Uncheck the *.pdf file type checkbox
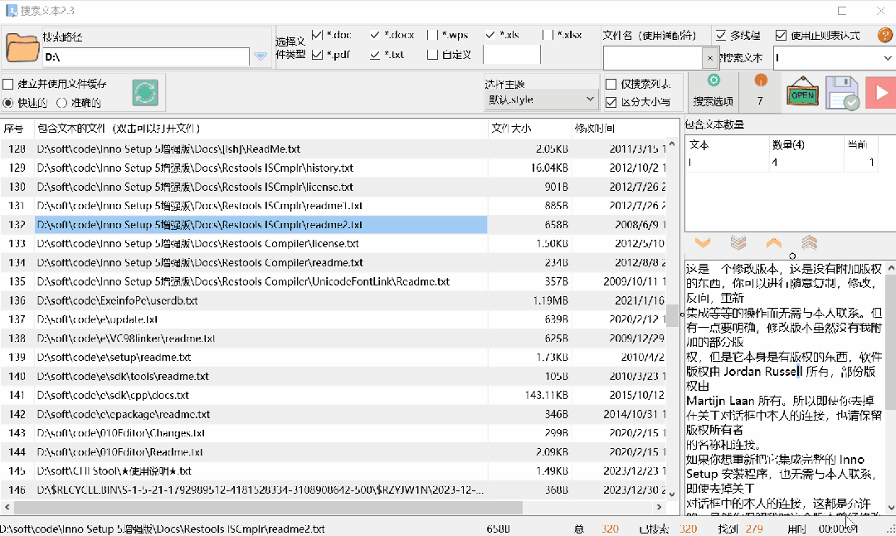The height and width of the screenshot is (536, 896). (317, 55)
